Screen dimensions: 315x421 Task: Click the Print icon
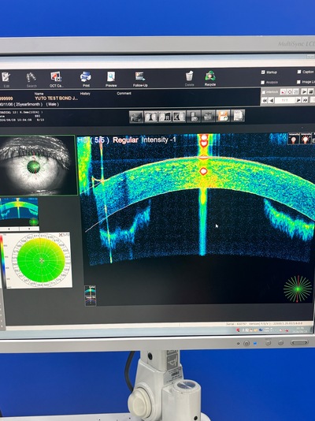point(86,80)
